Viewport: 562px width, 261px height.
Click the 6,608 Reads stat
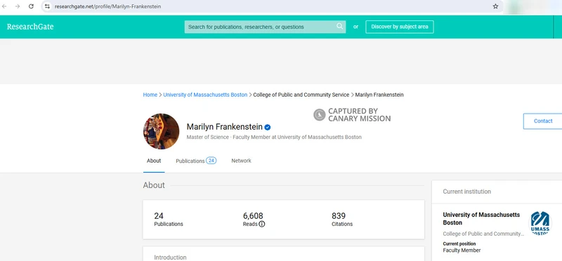click(254, 220)
